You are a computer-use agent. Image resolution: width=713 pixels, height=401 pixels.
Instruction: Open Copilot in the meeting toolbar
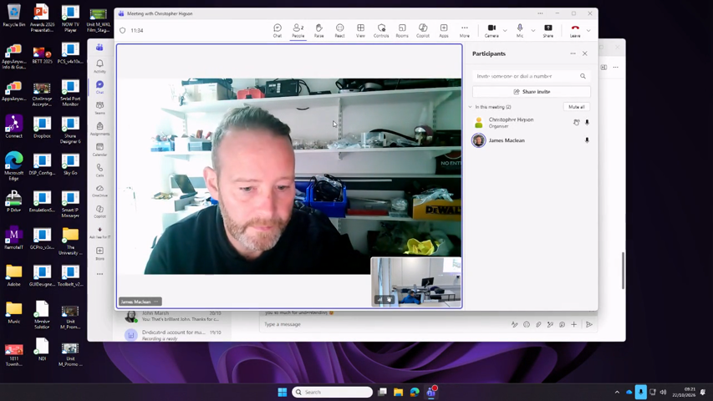coord(423,30)
